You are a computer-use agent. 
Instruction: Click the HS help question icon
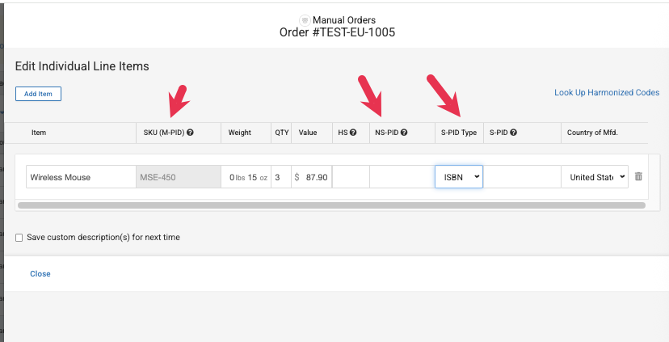[353, 133]
